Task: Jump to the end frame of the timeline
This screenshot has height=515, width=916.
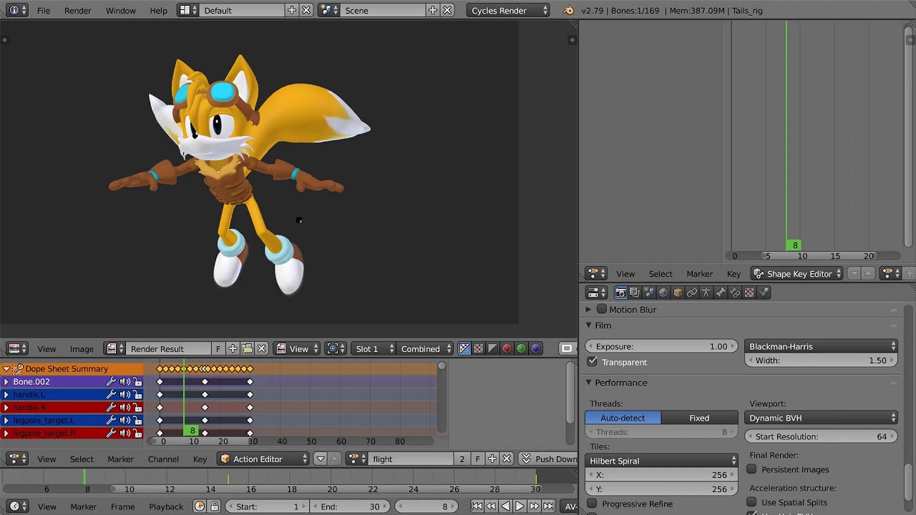Action: pos(549,506)
